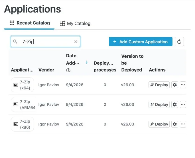Click Version to be Deployed header
Image resolution: width=195 pixels, height=158 pixels.
pyautogui.click(x=132, y=63)
